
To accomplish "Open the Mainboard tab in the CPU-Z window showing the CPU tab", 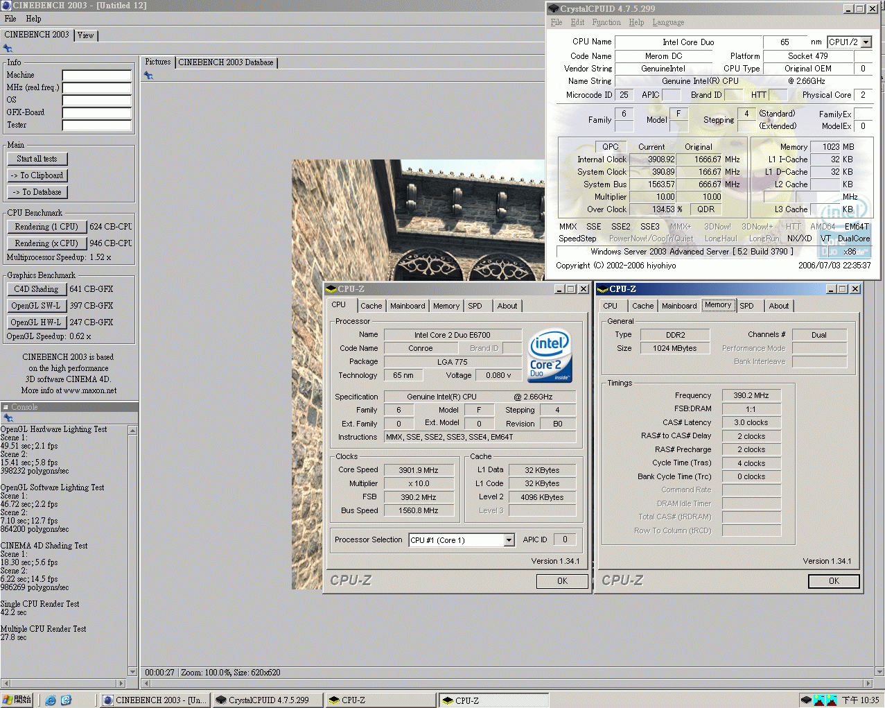I will pyautogui.click(x=408, y=306).
